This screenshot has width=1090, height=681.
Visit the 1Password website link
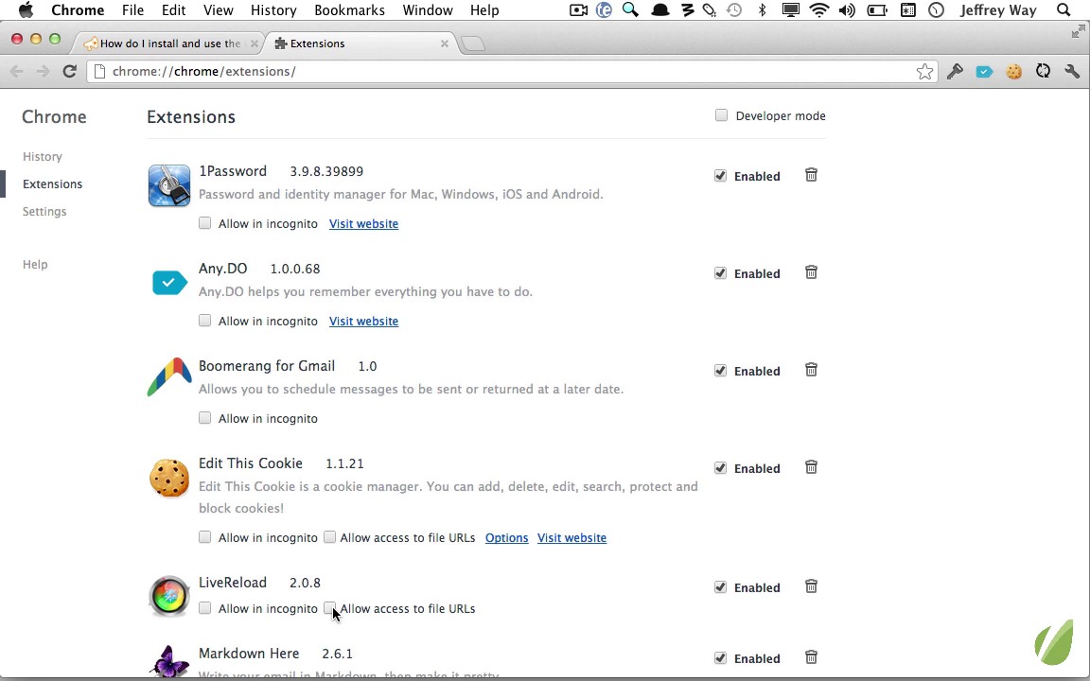363,224
